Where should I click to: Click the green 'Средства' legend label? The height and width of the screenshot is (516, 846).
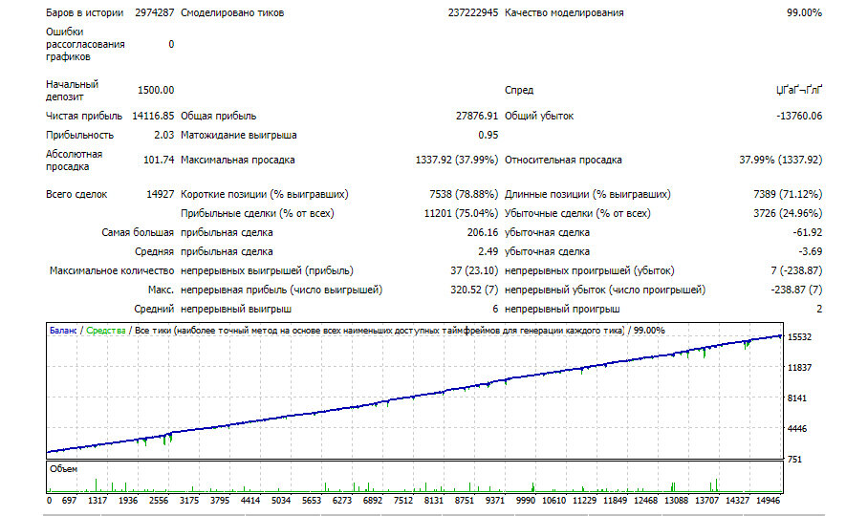tap(106, 330)
